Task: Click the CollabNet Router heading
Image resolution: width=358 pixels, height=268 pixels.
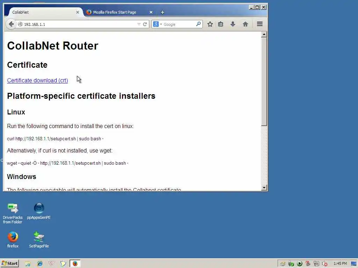Action: (x=53, y=46)
